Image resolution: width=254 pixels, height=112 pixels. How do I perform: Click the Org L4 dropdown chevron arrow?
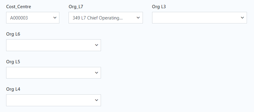point(96,100)
